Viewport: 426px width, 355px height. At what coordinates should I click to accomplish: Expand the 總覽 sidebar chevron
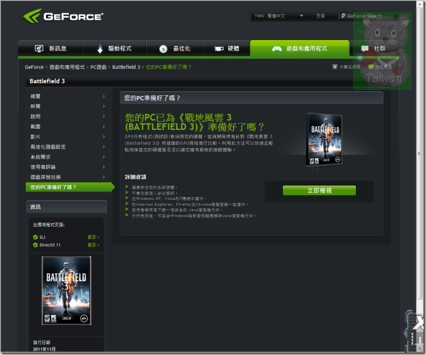104,96
